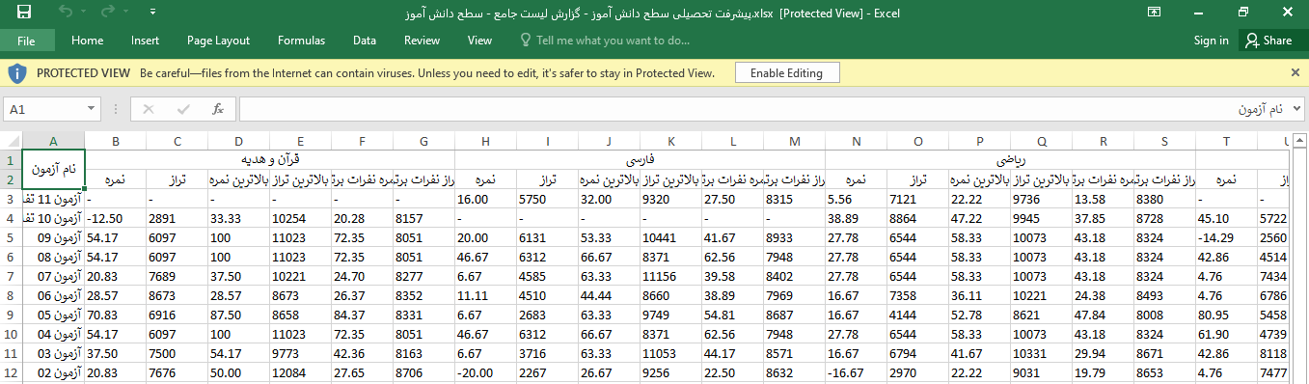Click the Insert Function fx icon
This screenshot has height=384, width=1309.
(x=218, y=109)
